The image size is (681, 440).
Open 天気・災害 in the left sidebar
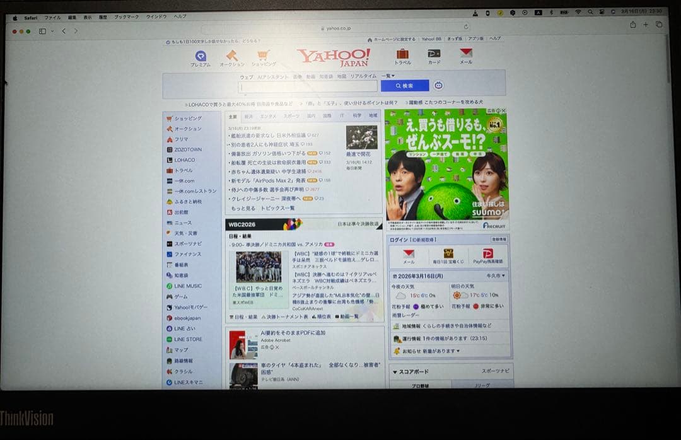pyautogui.click(x=185, y=233)
